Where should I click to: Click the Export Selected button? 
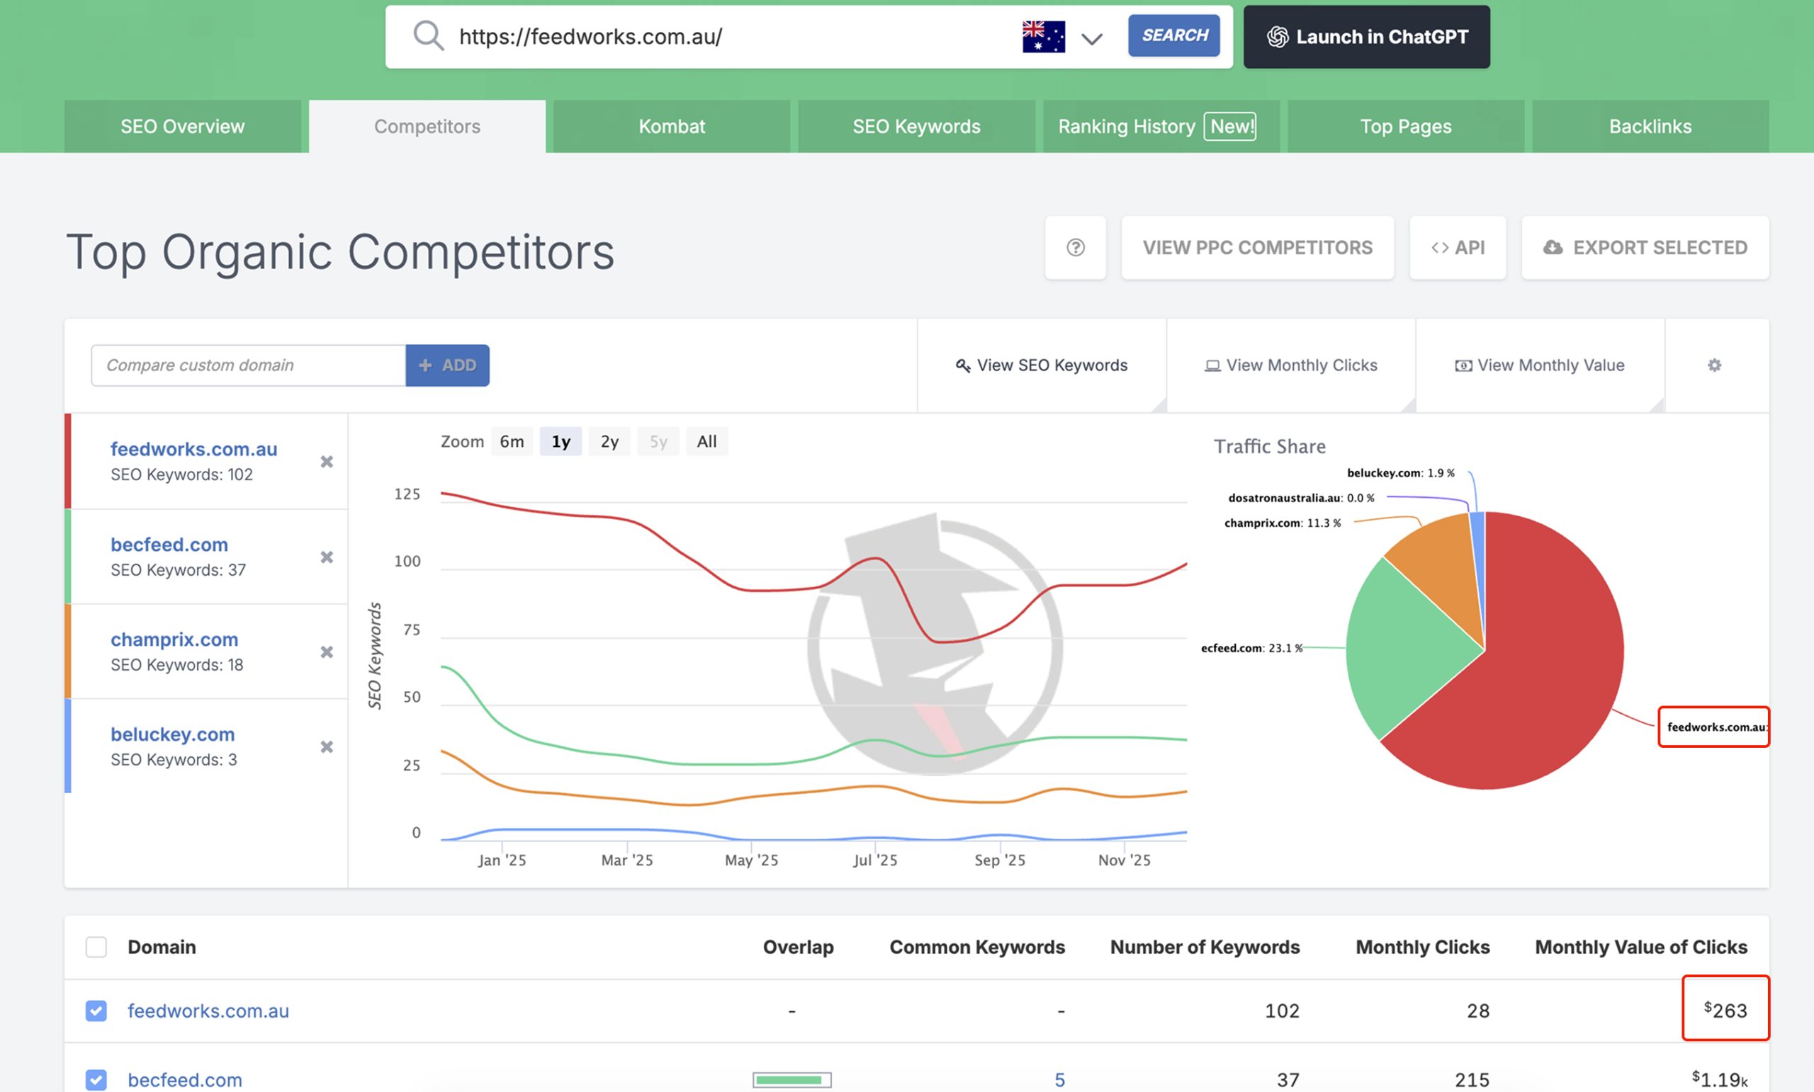[1645, 247]
